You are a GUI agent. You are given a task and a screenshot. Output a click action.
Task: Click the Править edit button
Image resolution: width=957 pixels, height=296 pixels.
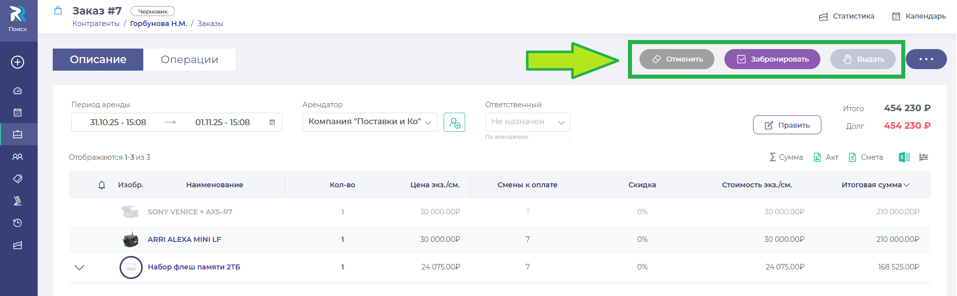pyautogui.click(x=787, y=125)
